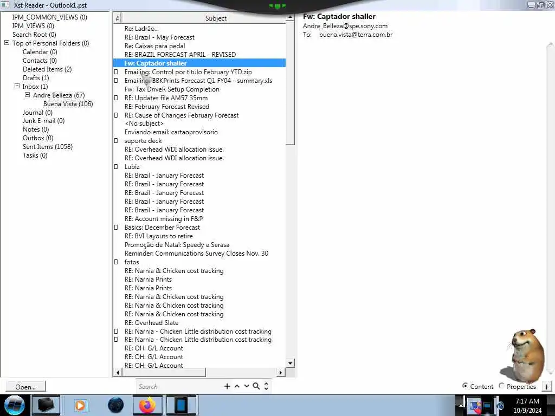
Task: Click the up-down arrows icon beside search
Action: click(266, 386)
